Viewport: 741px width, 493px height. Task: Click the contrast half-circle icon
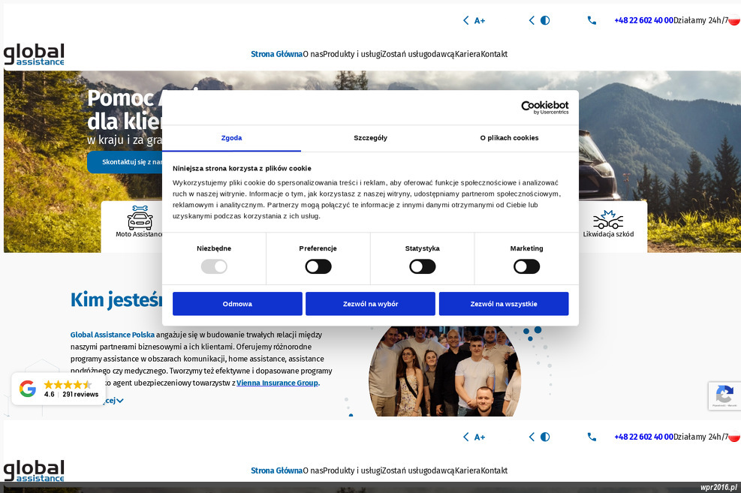(545, 20)
